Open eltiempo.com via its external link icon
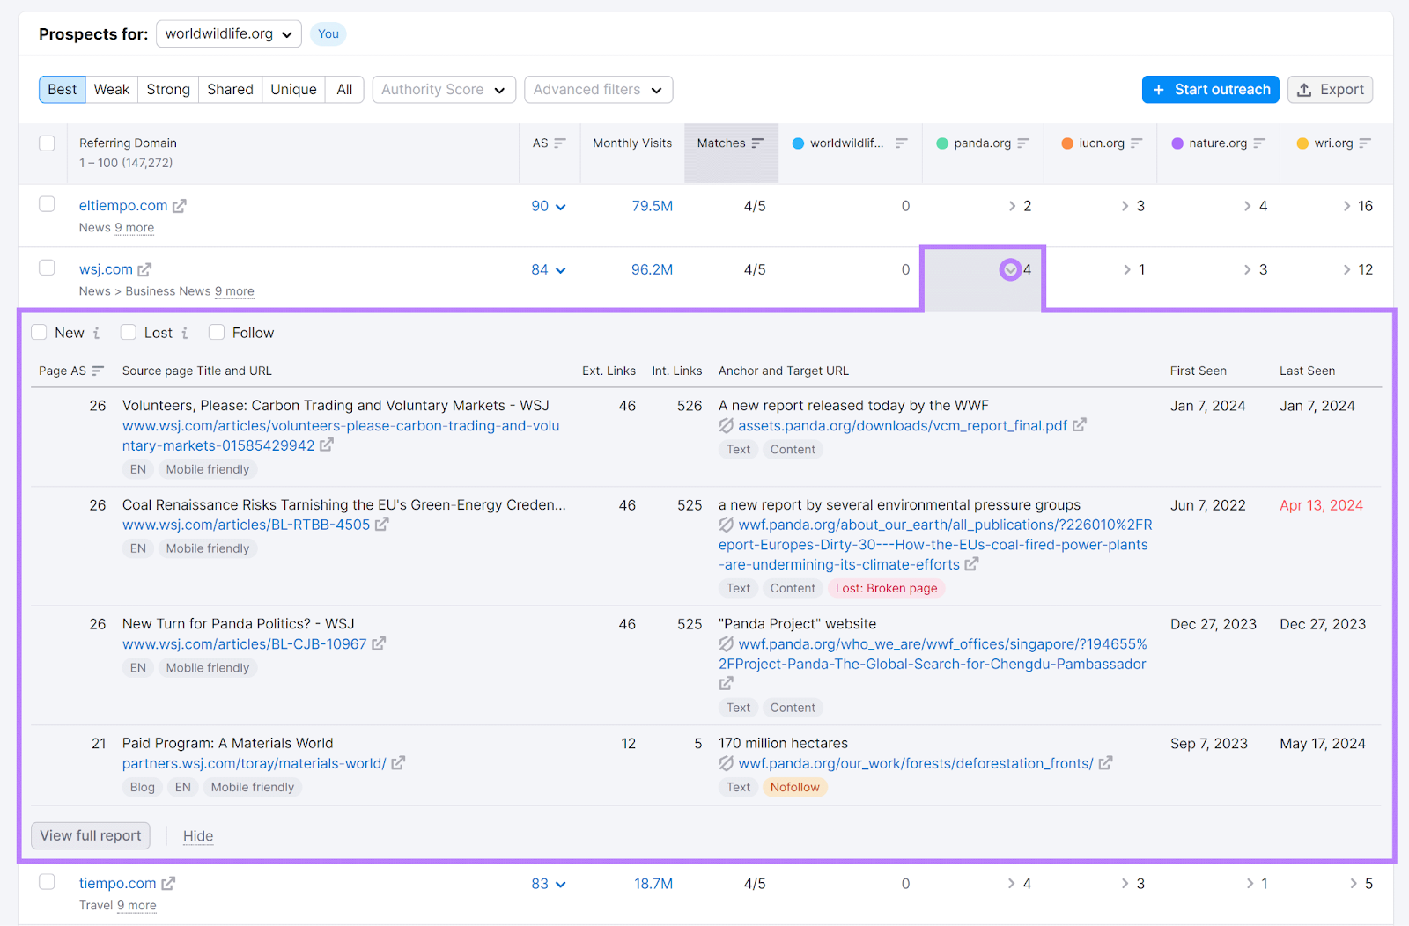 pos(181,205)
